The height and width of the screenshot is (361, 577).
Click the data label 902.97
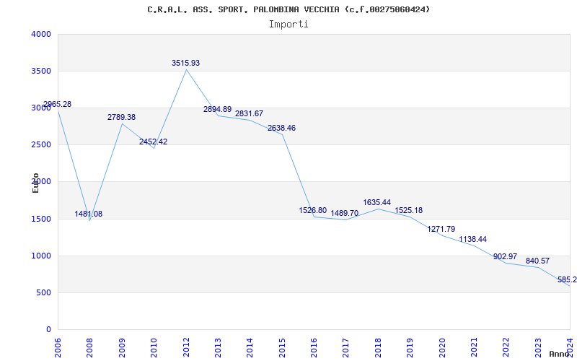(x=506, y=256)
